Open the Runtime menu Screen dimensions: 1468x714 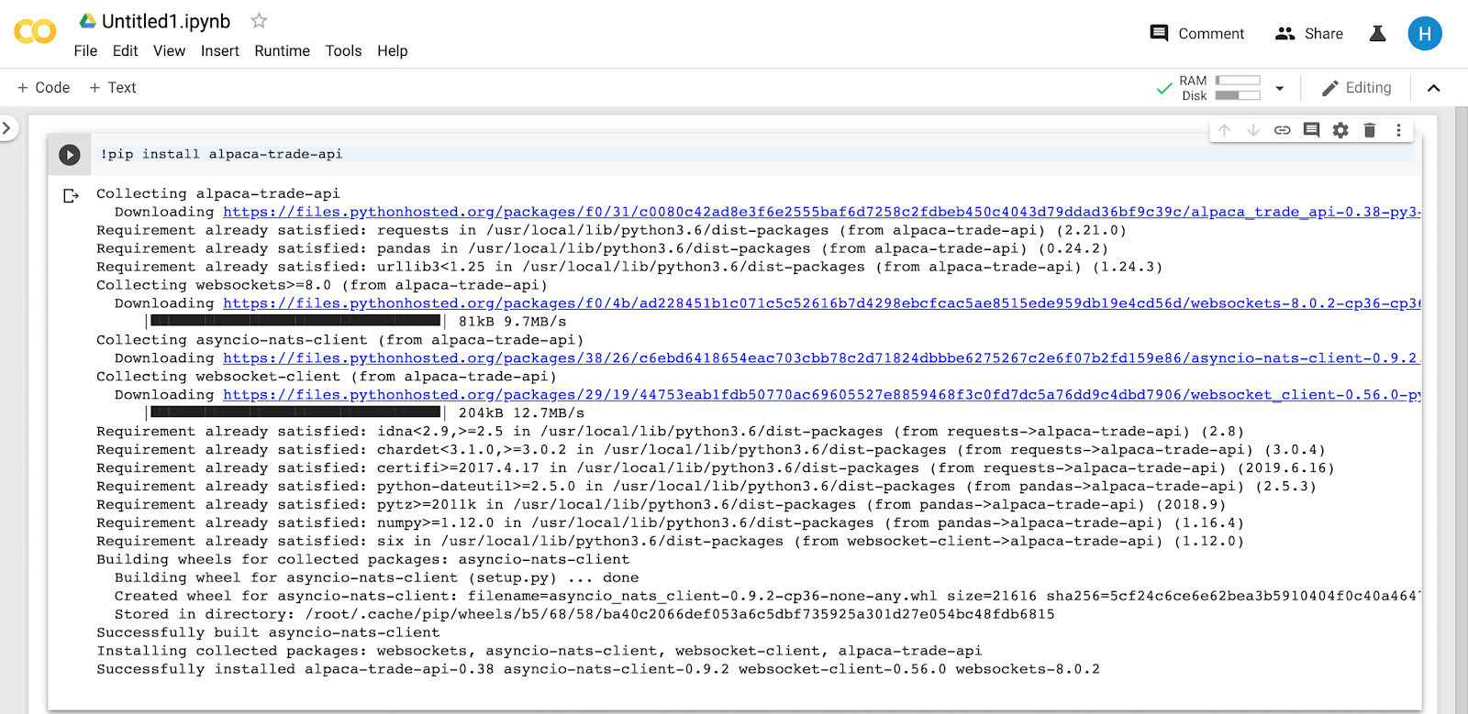tap(283, 51)
